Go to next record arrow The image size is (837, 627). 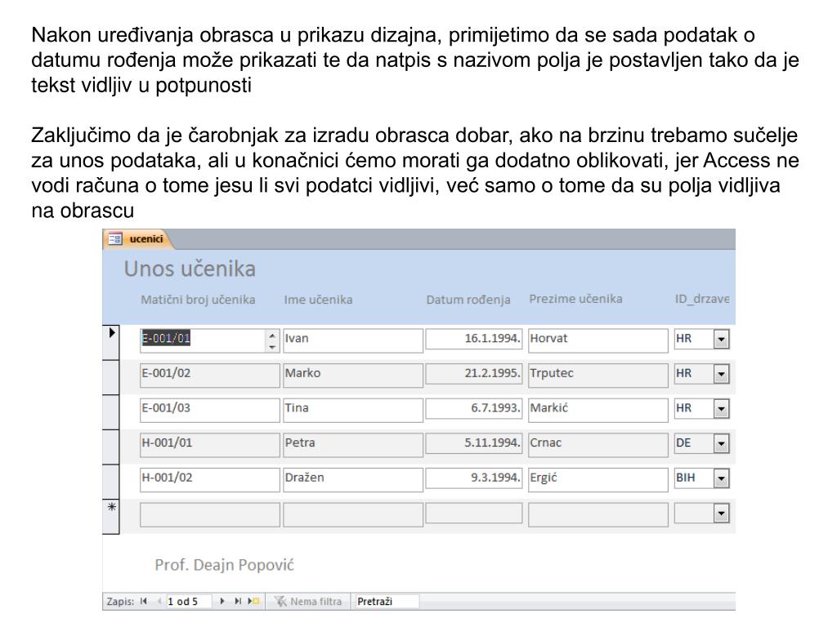click(x=222, y=601)
